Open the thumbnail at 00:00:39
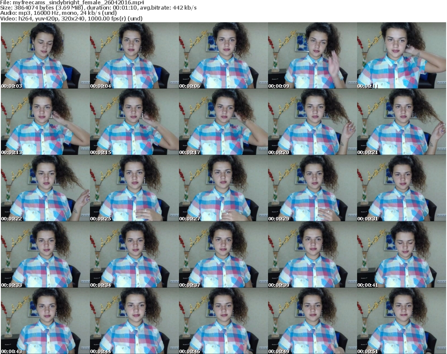The height and width of the screenshot is (354, 447). pos(313,254)
